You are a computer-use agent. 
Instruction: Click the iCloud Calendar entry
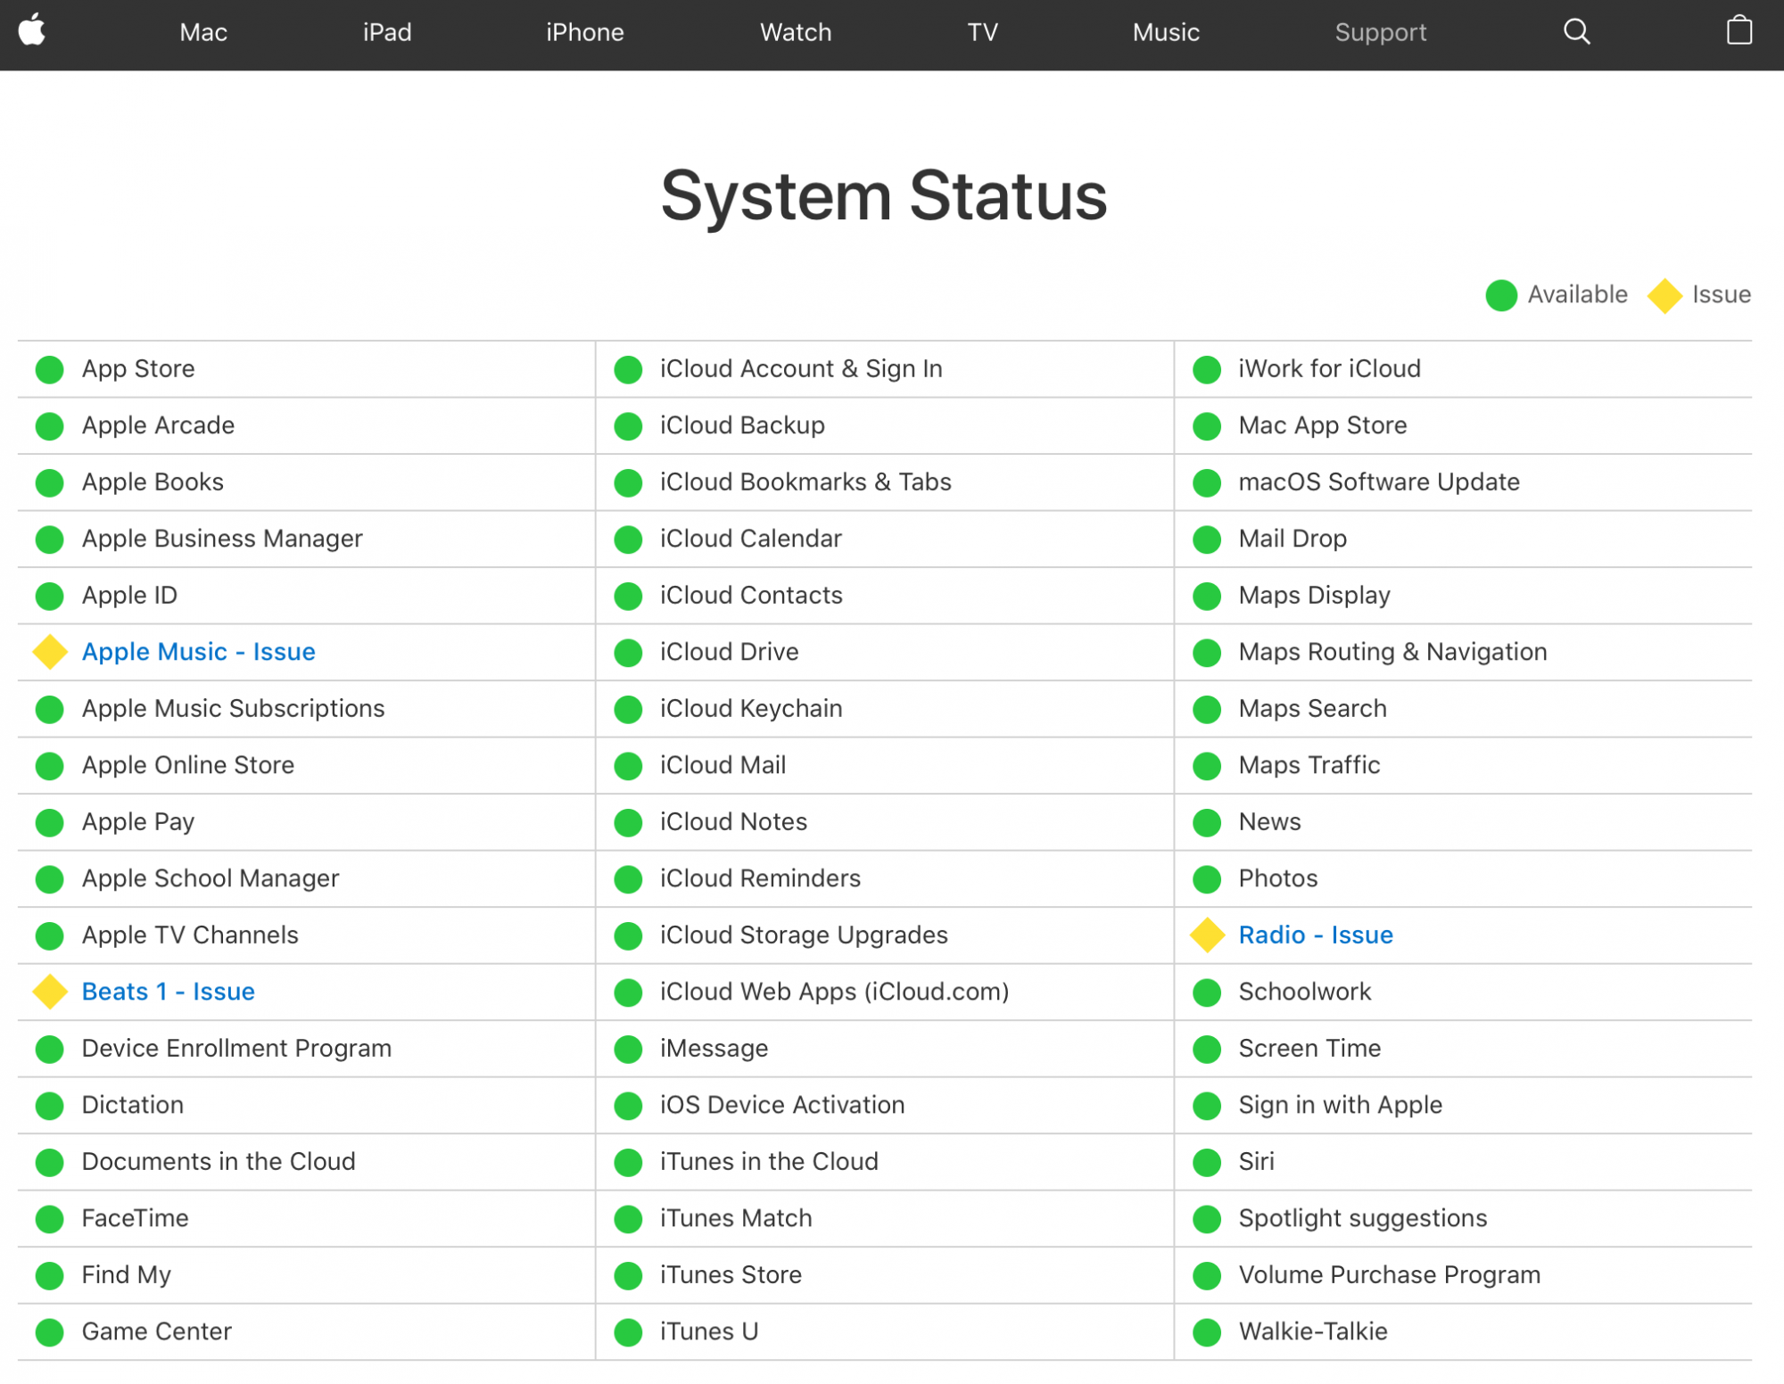(750, 539)
